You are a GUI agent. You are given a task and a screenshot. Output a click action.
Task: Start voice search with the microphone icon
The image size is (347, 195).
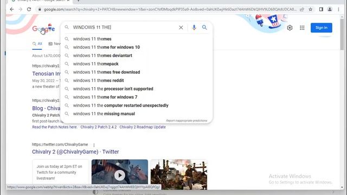[194, 28]
